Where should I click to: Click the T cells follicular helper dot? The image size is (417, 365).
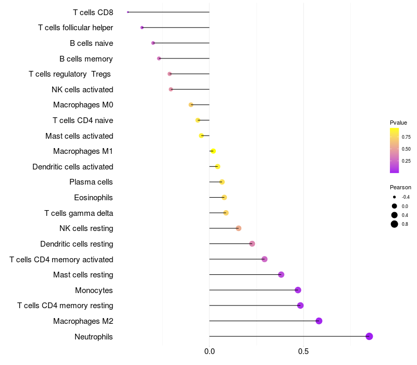coord(142,28)
